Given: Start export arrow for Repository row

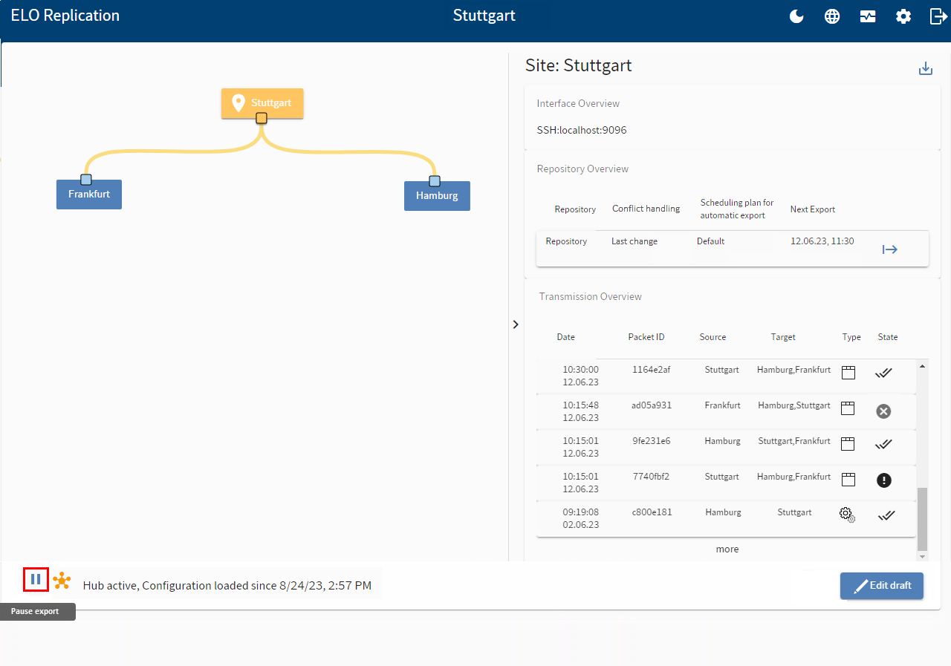Looking at the screenshot, I should 890,249.
